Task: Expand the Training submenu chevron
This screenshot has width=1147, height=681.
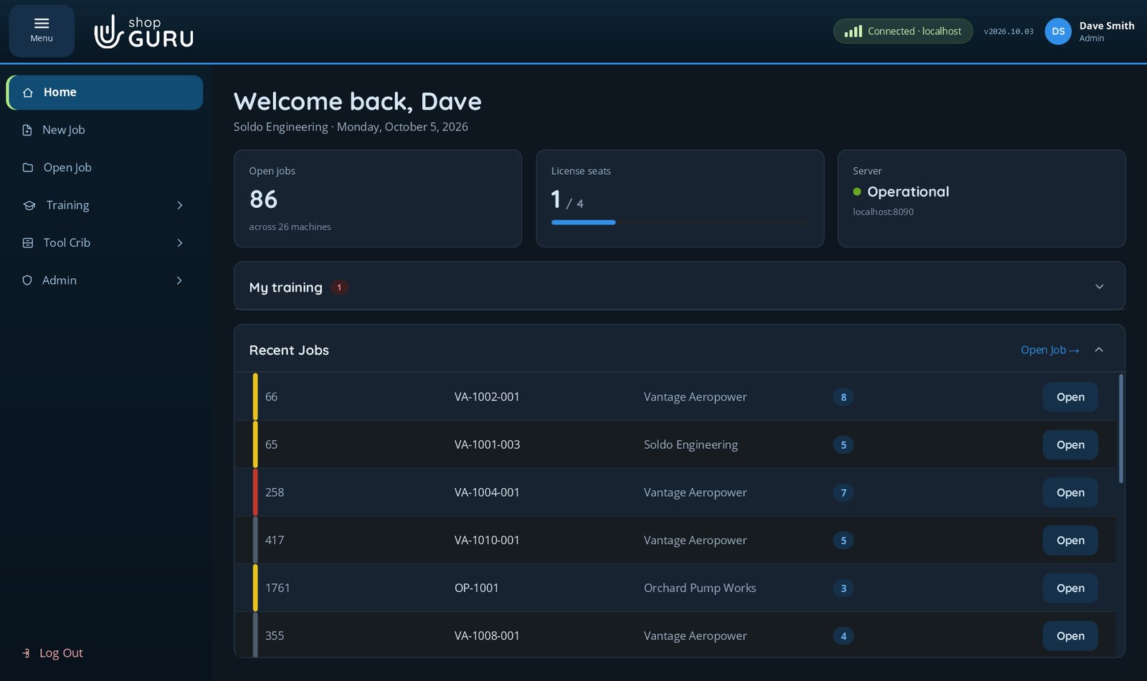Action: (x=180, y=205)
